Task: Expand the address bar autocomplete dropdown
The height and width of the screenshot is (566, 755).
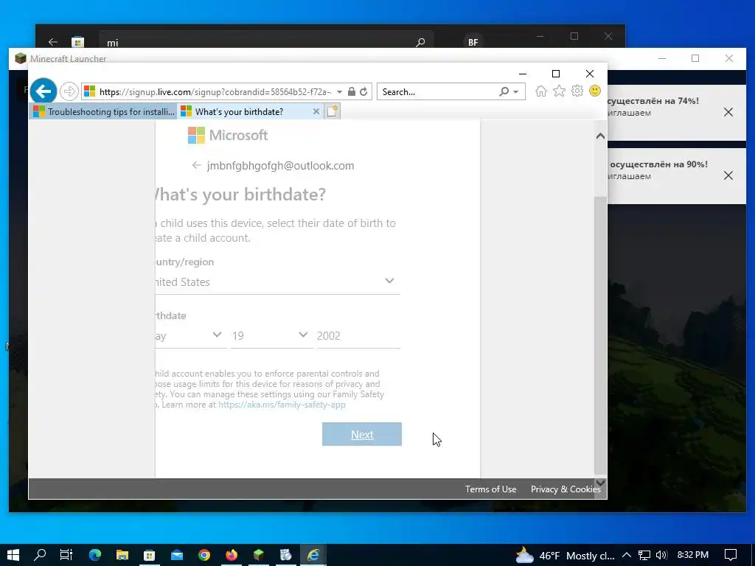Action: tap(339, 92)
